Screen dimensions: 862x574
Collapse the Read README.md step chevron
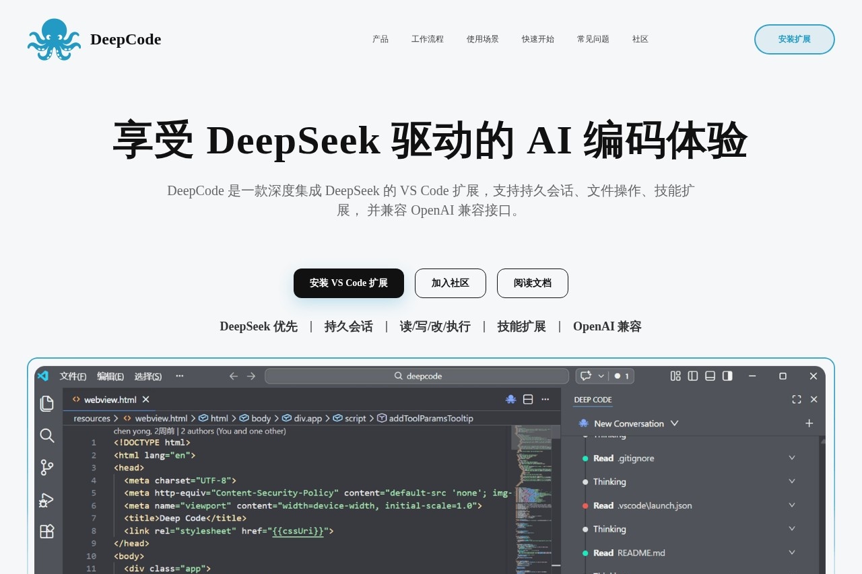click(792, 552)
